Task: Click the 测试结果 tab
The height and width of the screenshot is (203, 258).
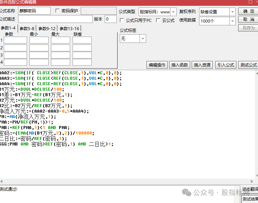Action: (250, 199)
